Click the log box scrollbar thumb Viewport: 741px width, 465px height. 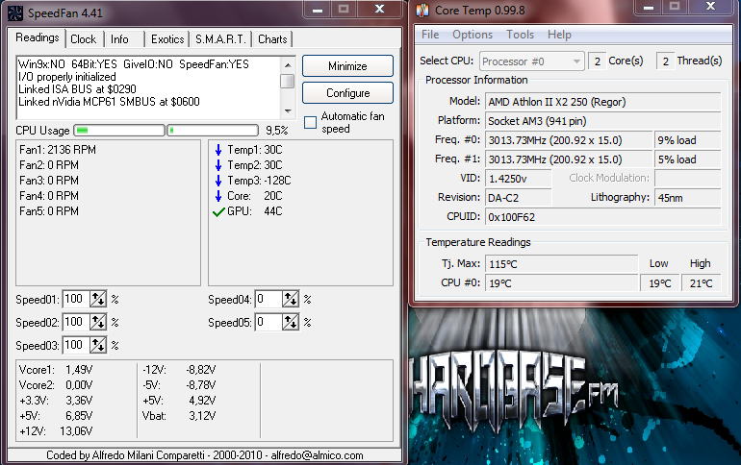(x=288, y=81)
